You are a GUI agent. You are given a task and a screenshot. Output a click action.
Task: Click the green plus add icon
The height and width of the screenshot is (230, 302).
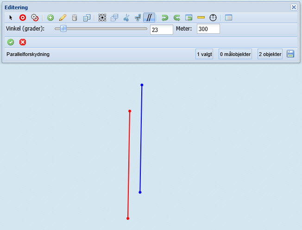[x=50, y=18]
